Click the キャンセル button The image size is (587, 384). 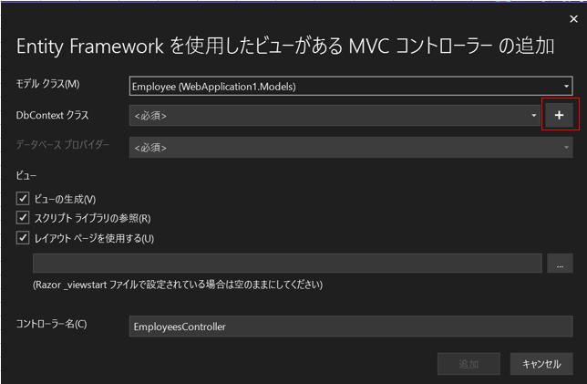541,364
